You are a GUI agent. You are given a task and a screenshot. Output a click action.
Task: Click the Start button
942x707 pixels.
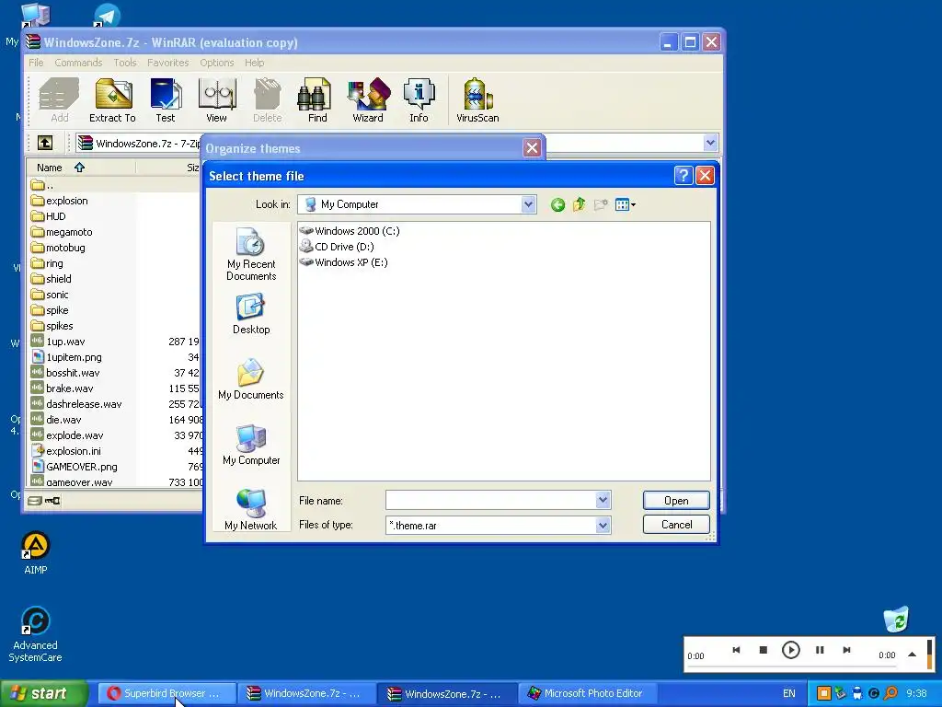click(44, 693)
